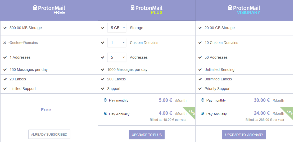Click the ProtonMail Plus lock logo
This screenshot has width=294, height=142.
point(133,8)
